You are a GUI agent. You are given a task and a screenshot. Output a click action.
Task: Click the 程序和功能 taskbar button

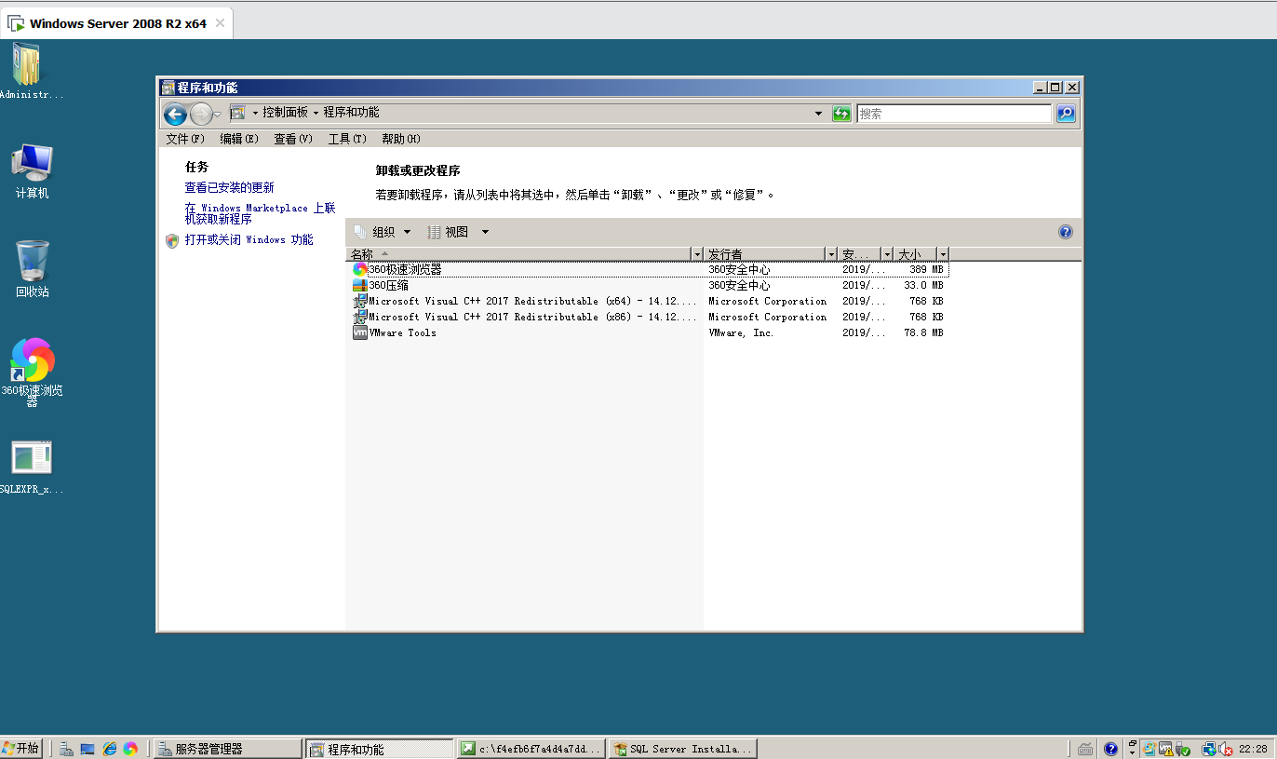coord(380,749)
